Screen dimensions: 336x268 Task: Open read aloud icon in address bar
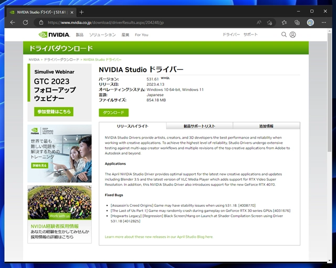pos(259,23)
